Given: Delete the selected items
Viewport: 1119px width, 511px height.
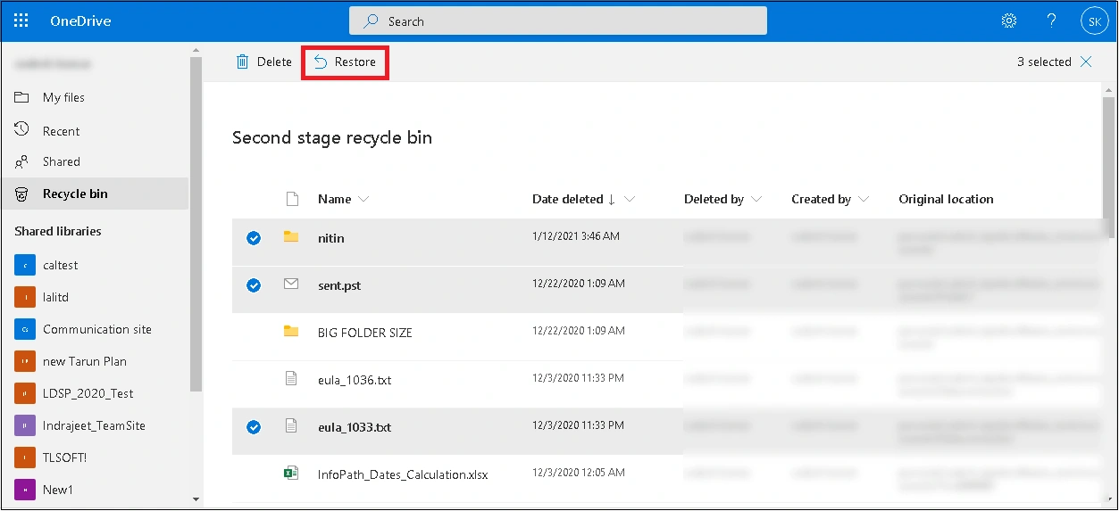Looking at the screenshot, I should pos(263,62).
